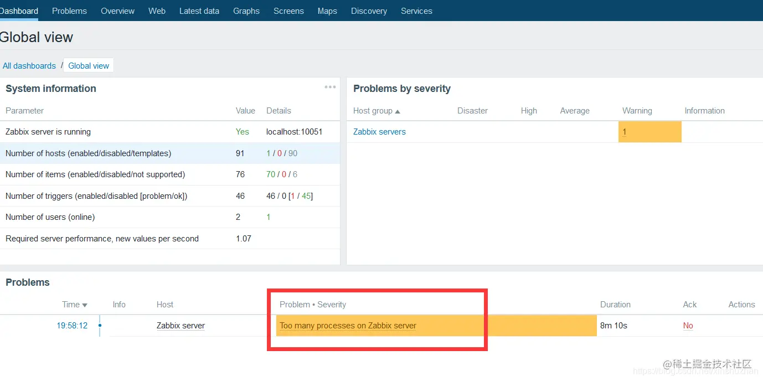Click Warning count cell showing 1
This screenshot has width=763, height=381.
tap(649, 132)
